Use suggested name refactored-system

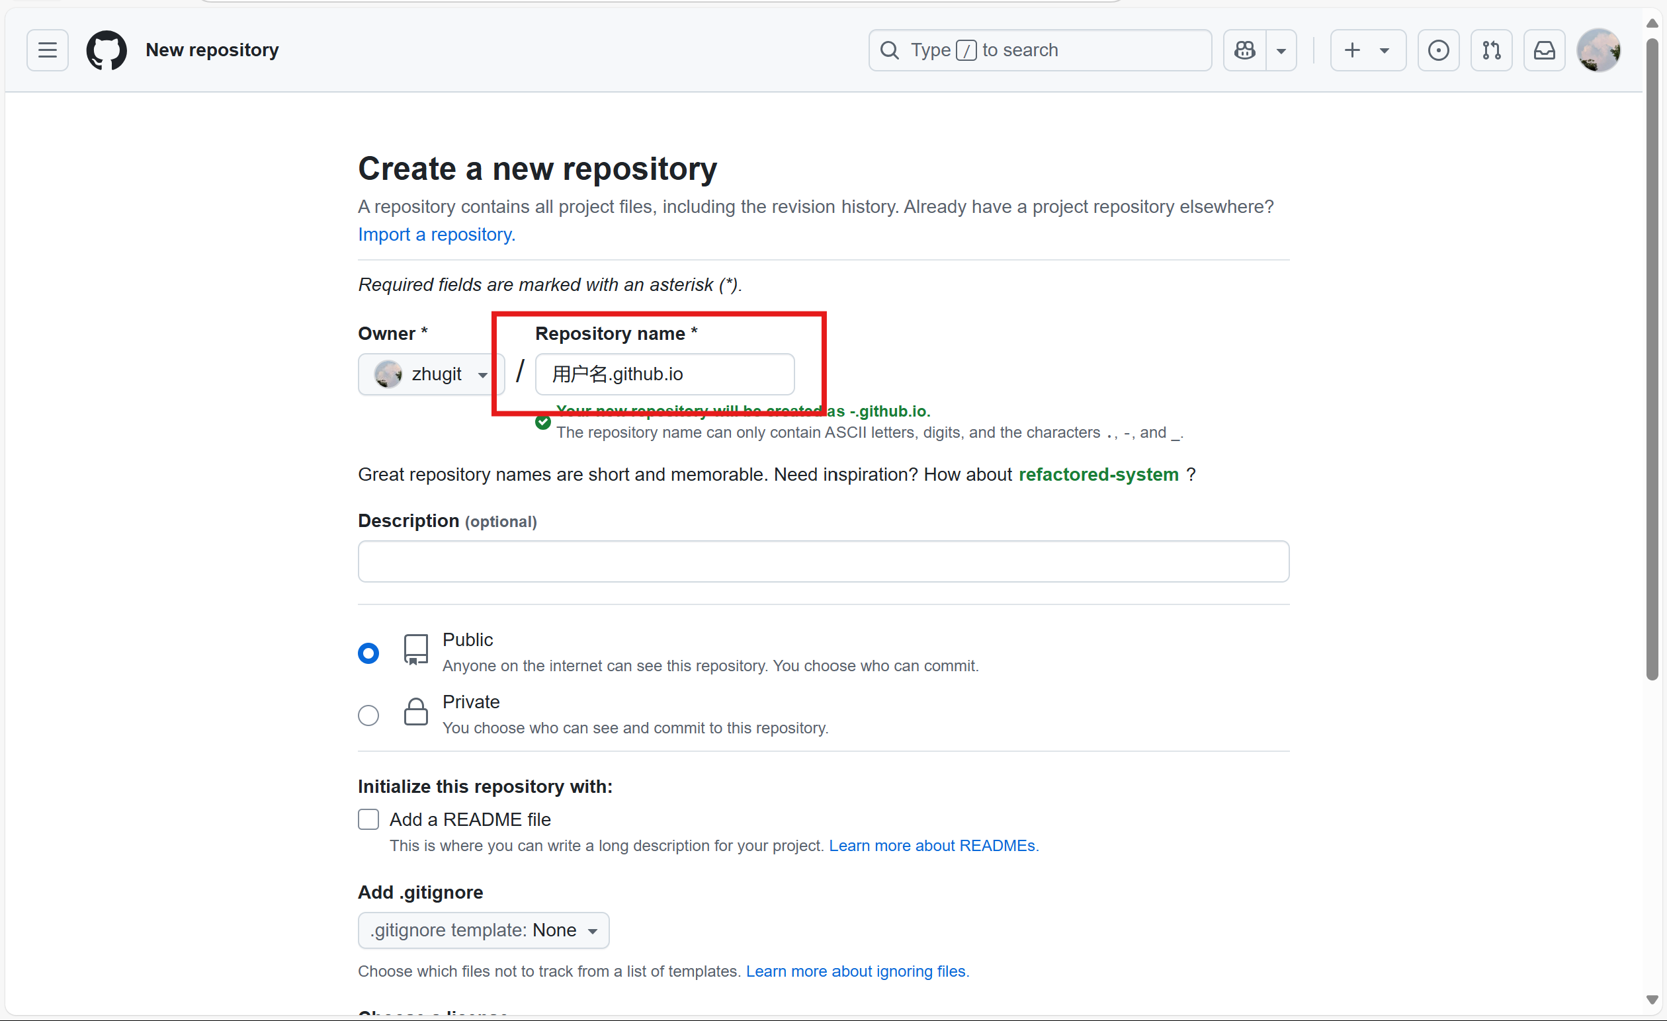(x=1099, y=474)
